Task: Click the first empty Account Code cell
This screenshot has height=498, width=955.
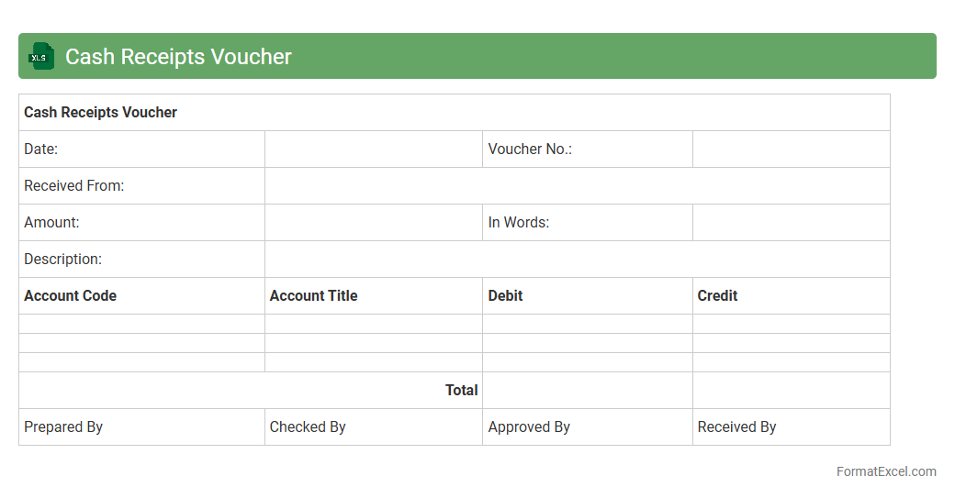Action: click(x=141, y=324)
